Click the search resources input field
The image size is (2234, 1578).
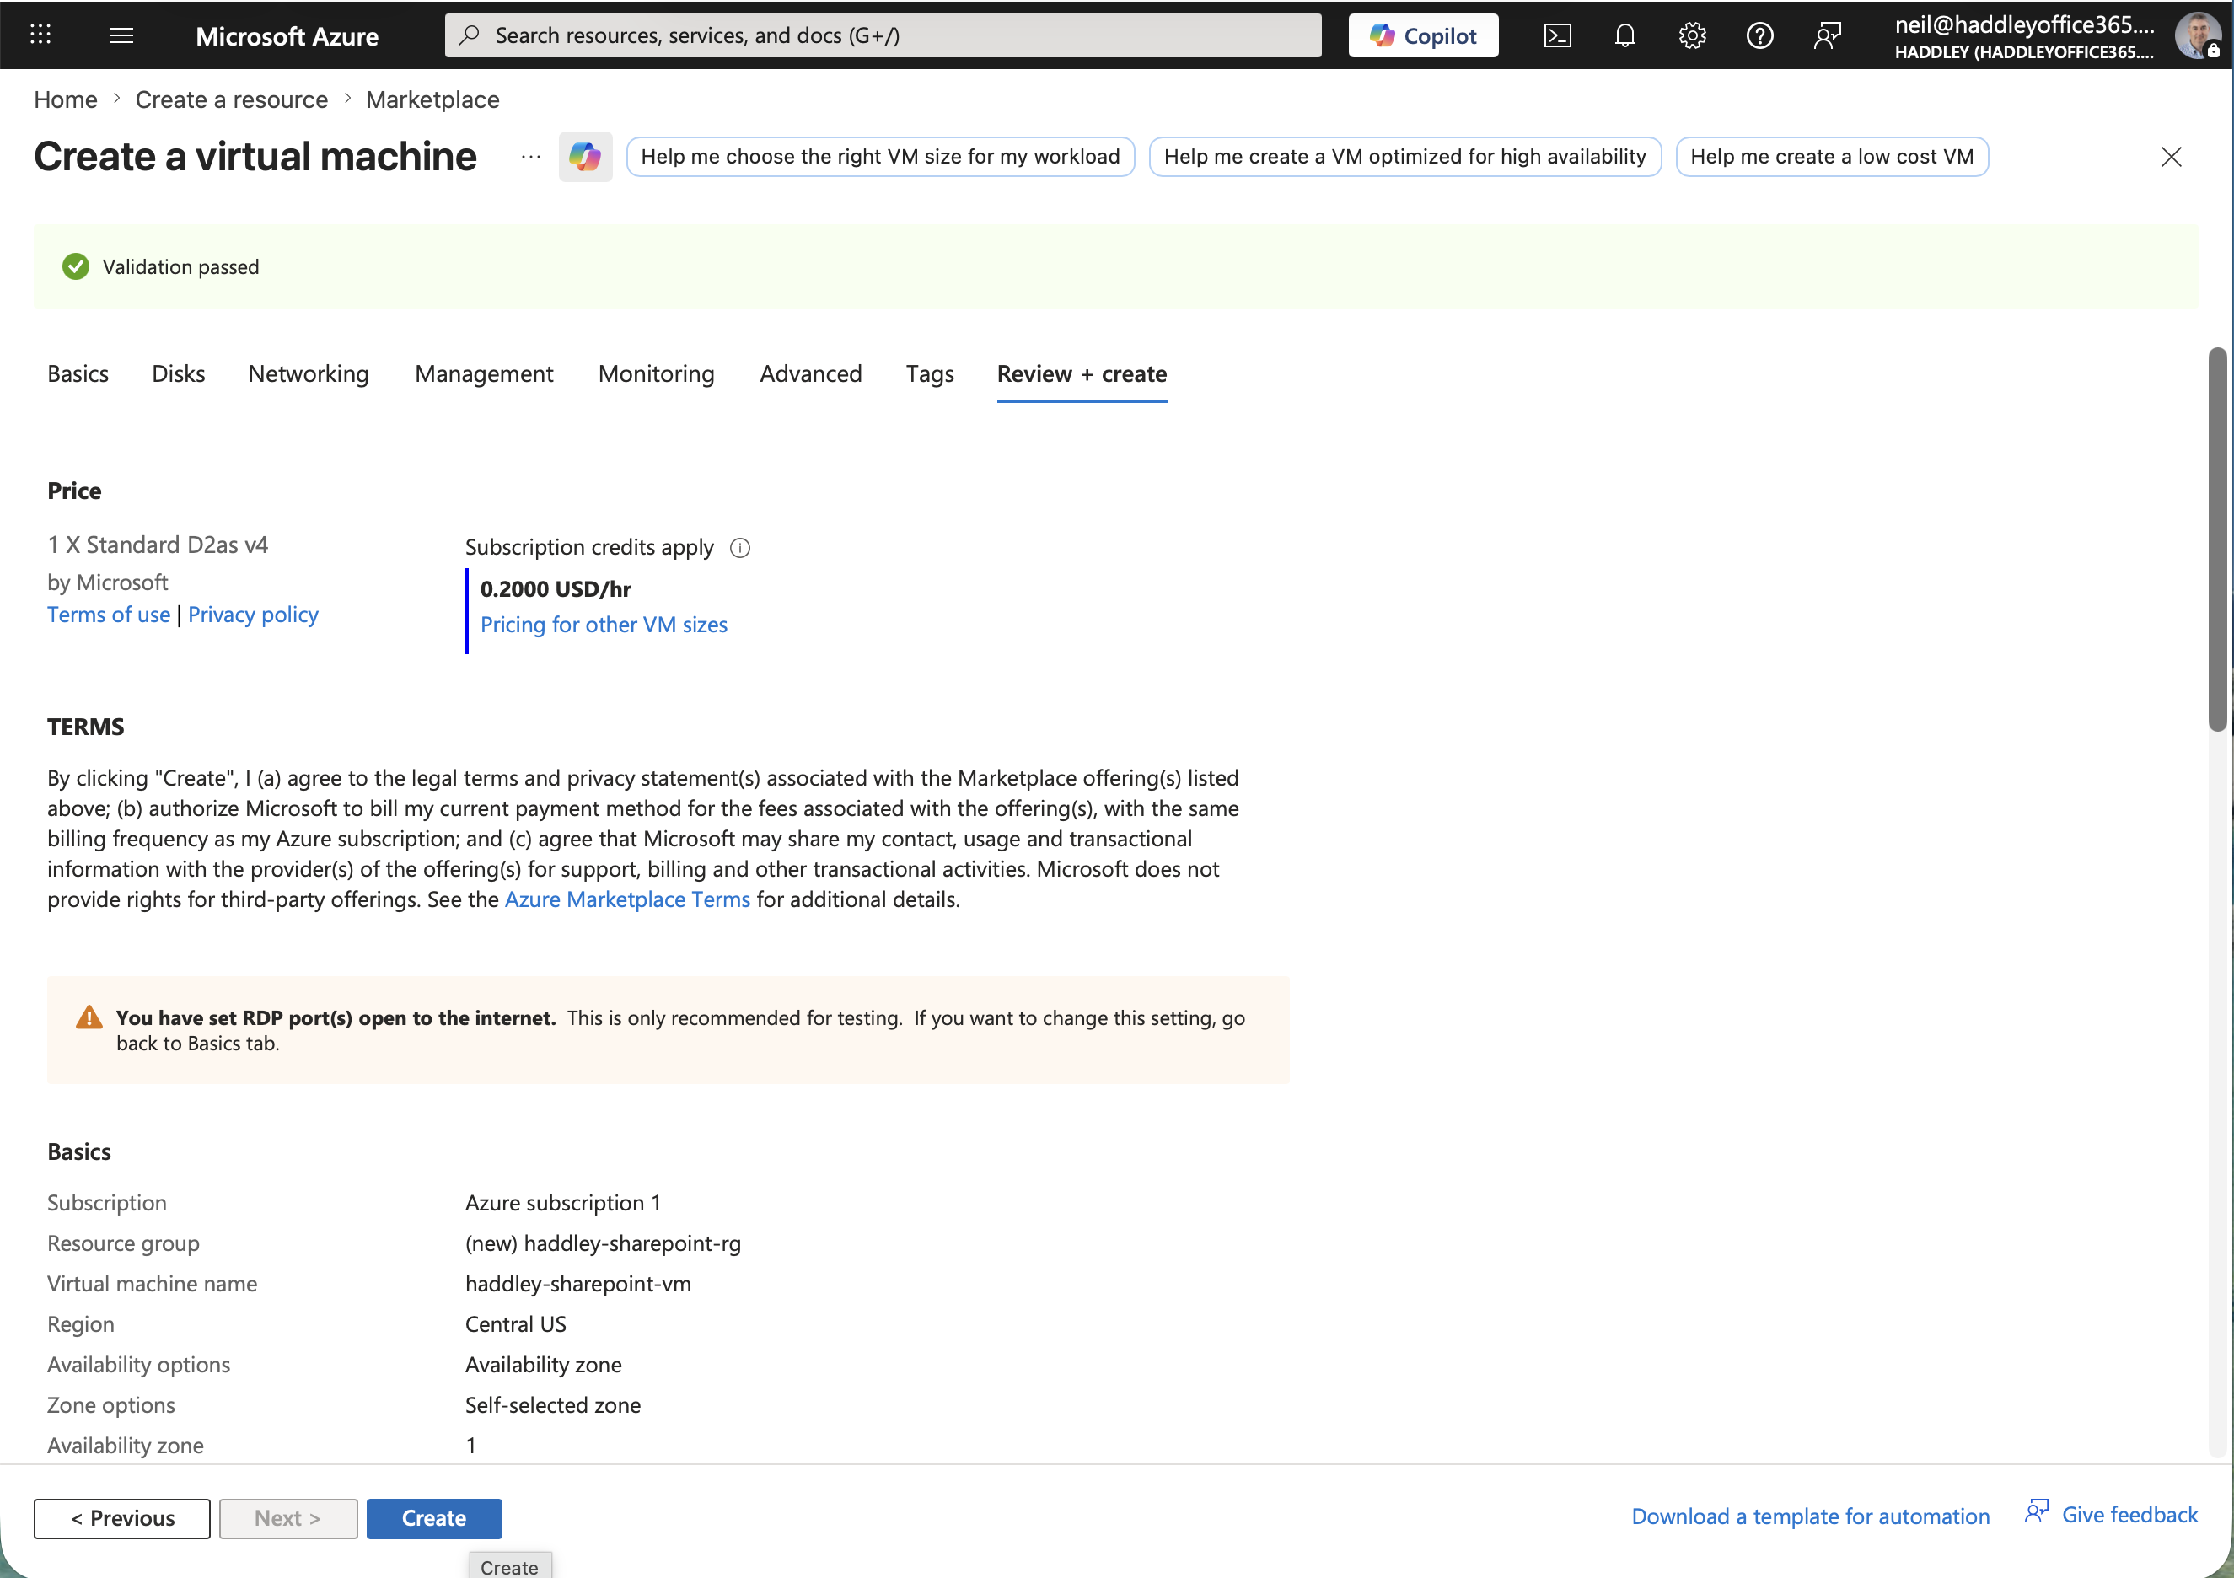pos(883,36)
